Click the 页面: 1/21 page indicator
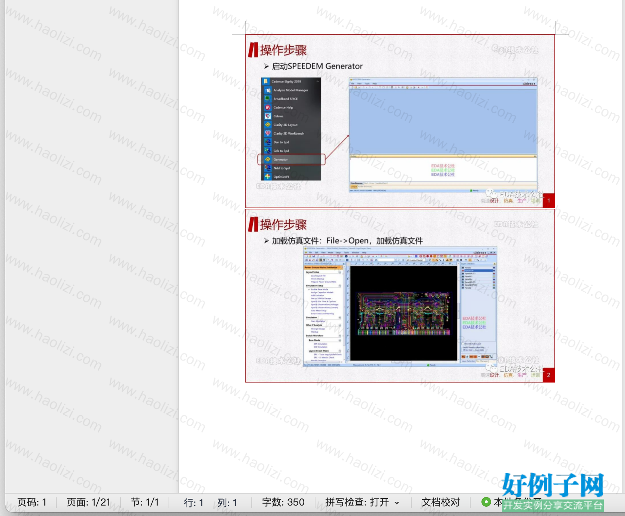625x516 pixels. [x=88, y=502]
